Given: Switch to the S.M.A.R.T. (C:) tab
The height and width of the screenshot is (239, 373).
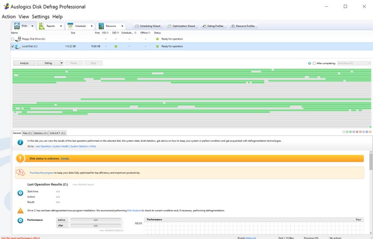Looking at the screenshot, I should coord(58,133).
